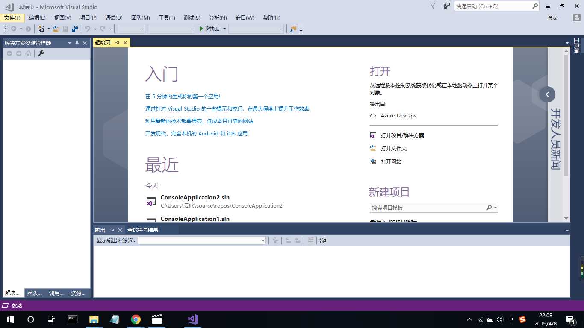Open the 帮助(H) menu

pos(271,18)
